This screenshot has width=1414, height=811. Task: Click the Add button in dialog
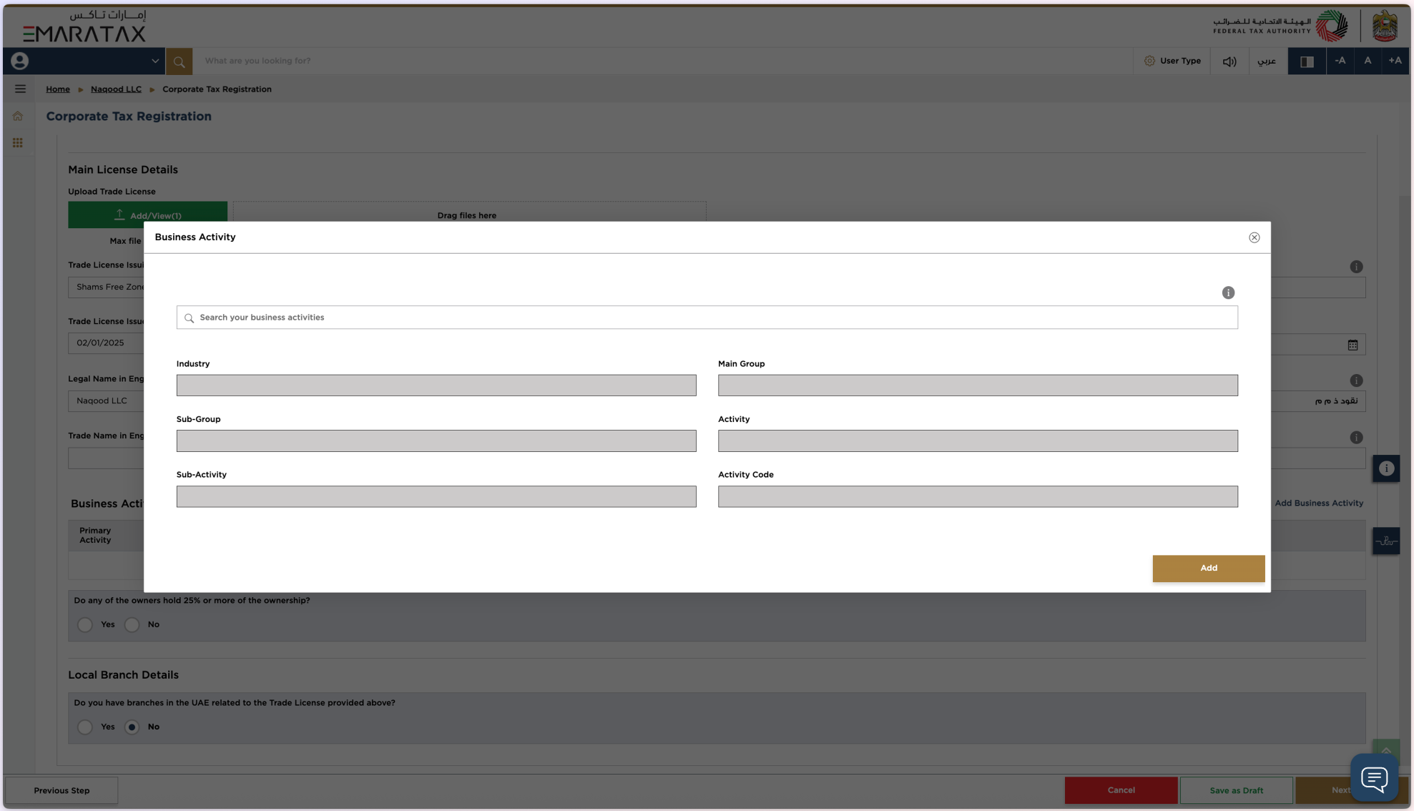[x=1208, y=568]
